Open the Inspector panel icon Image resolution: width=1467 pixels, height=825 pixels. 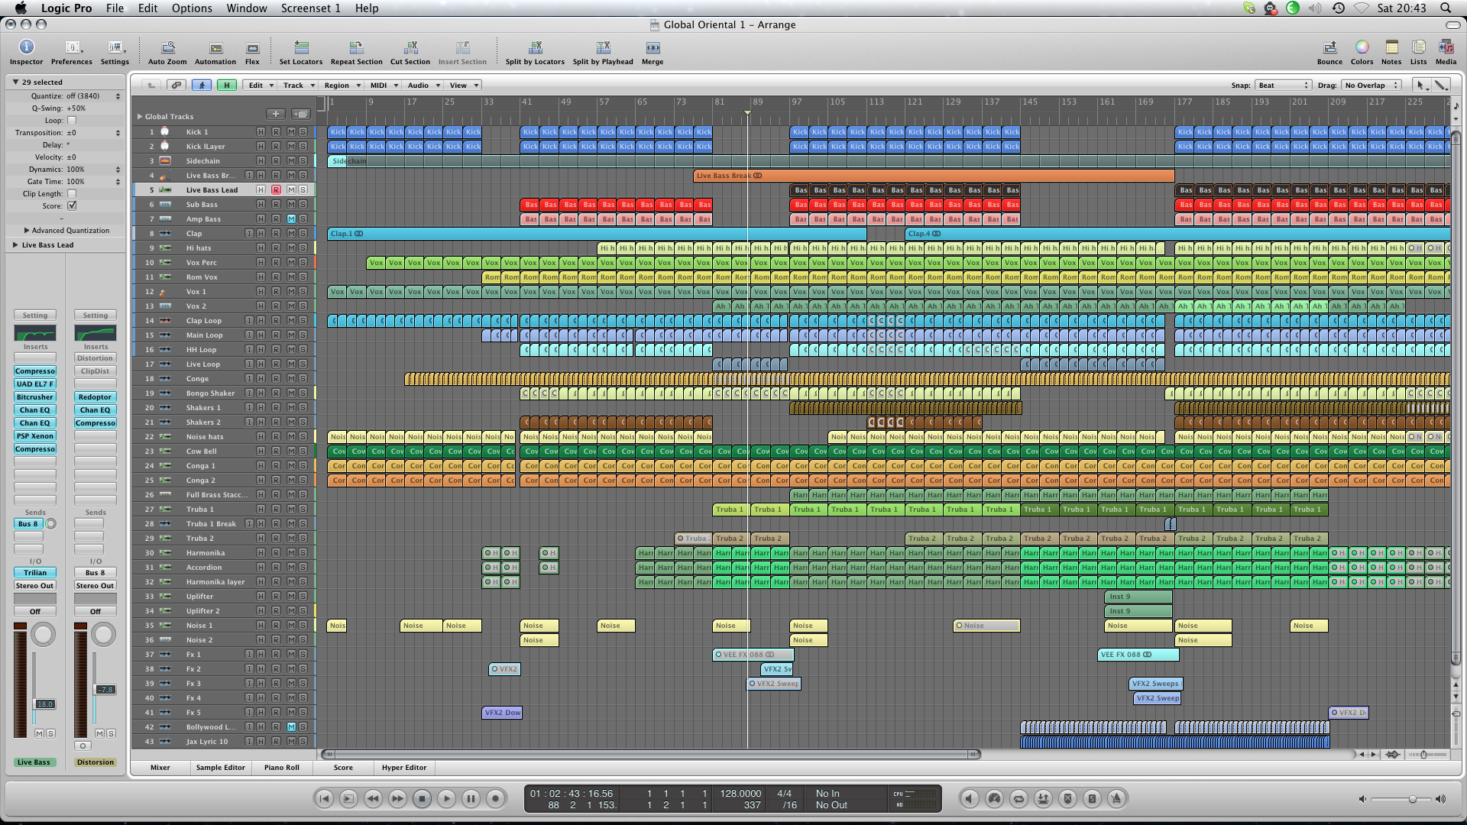point(26,48)
